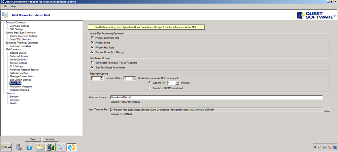Click the computer-and-server taskbar icon

click(51, 147)
